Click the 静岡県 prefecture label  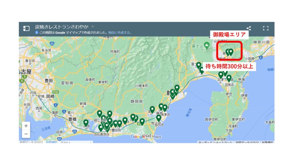[x=136, y=101]
